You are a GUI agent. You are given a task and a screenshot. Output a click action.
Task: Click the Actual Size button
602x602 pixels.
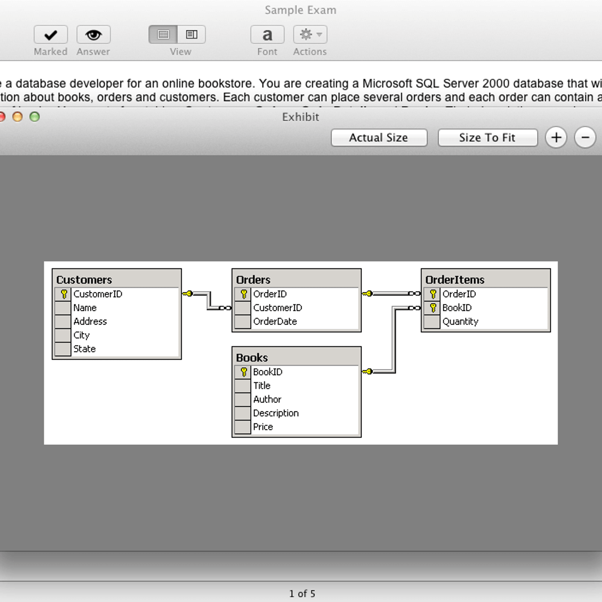tap(379, 138)
